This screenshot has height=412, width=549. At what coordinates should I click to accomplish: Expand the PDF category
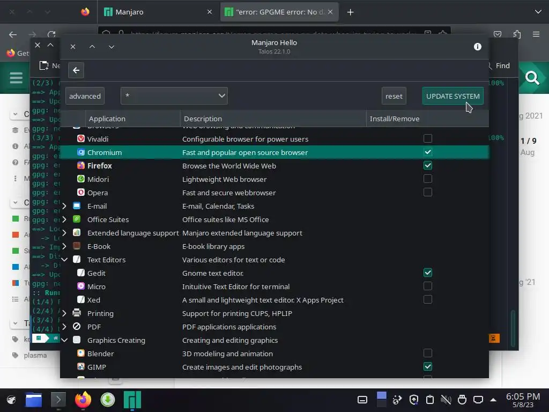(x=64, y=327)
